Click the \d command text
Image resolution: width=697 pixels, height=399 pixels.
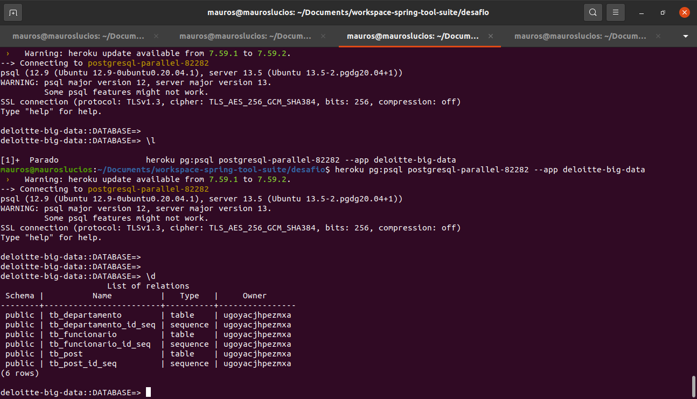click(151, 276)
